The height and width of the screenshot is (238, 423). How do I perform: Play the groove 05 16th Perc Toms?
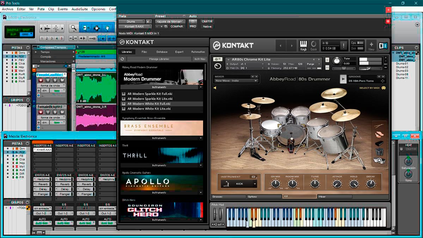point(343,79)
